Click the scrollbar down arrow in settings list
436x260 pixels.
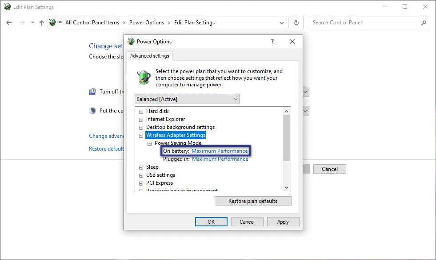286,187
